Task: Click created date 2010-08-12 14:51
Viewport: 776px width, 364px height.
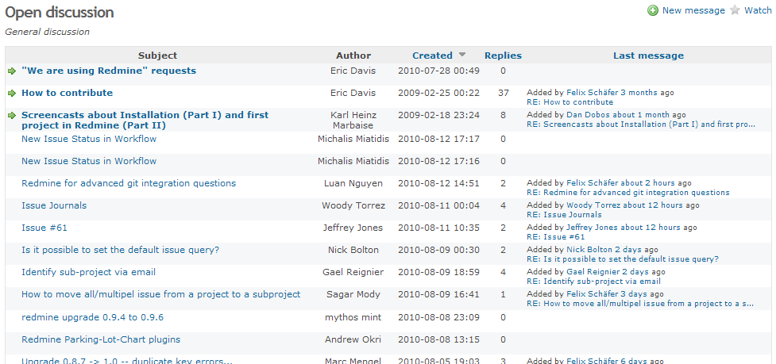Action: pyautogui.click(x=438, y=183)
